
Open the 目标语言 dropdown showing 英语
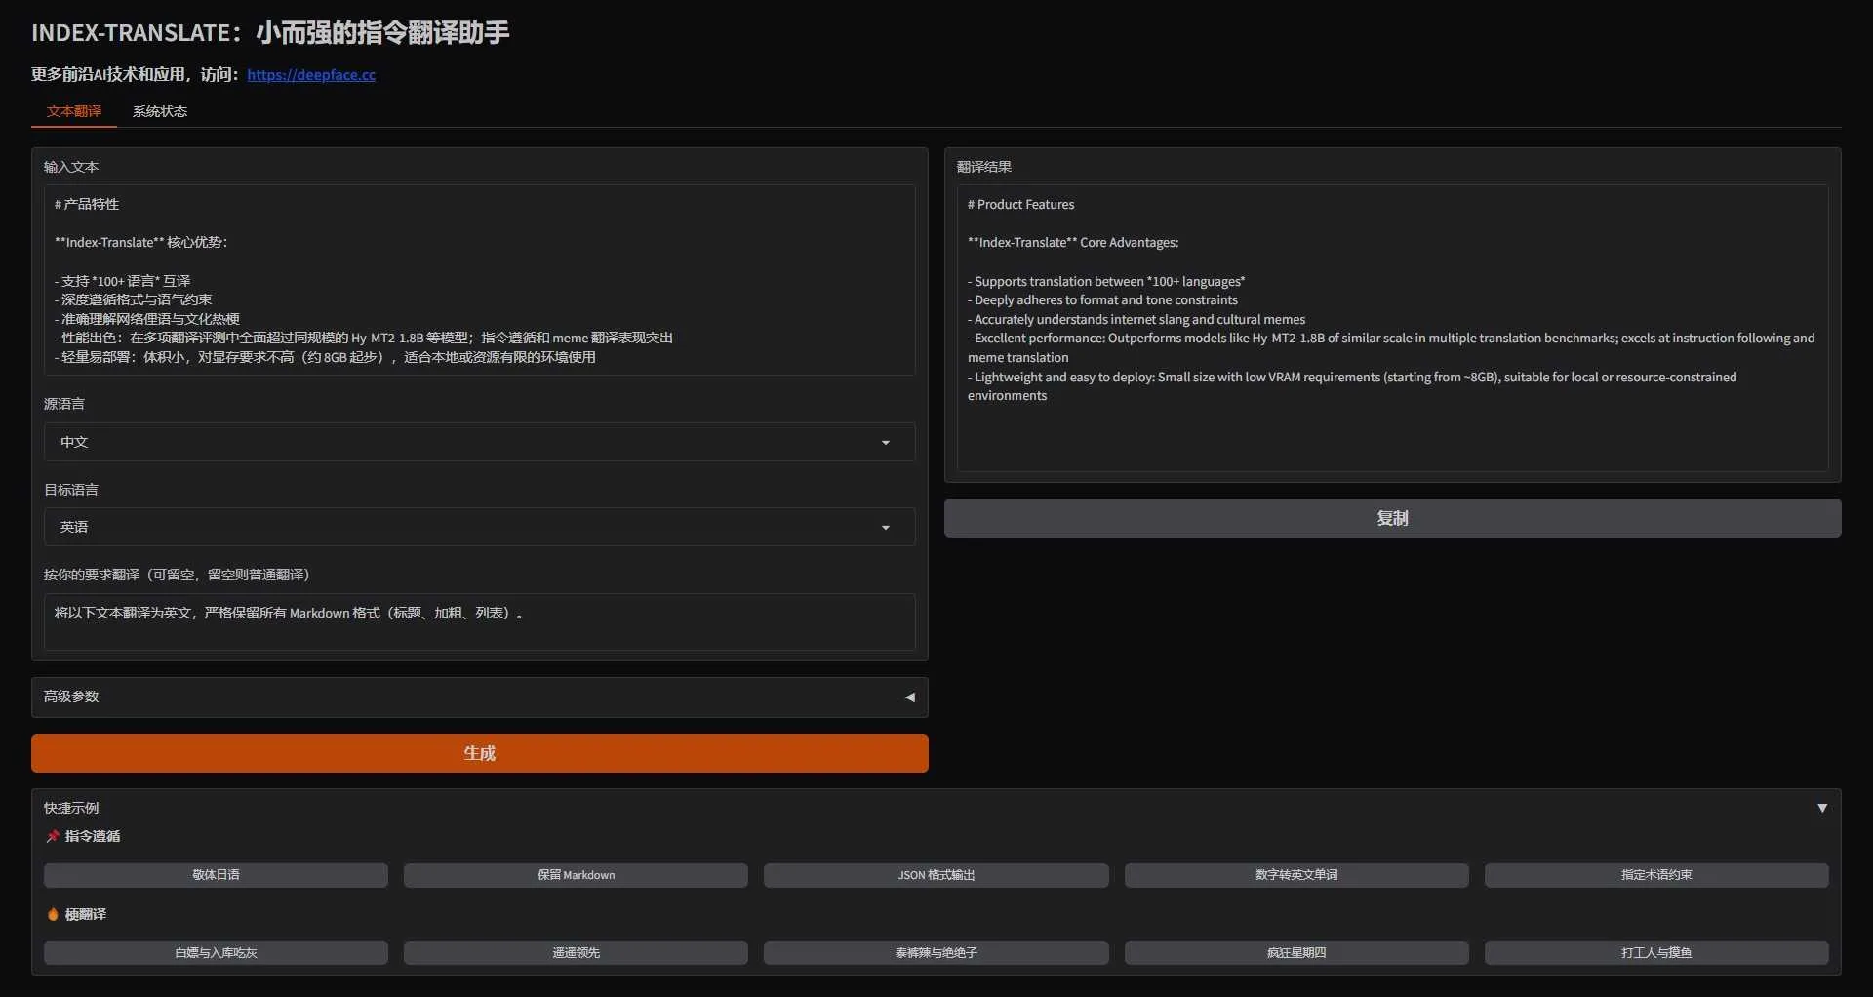pos(479,527)
